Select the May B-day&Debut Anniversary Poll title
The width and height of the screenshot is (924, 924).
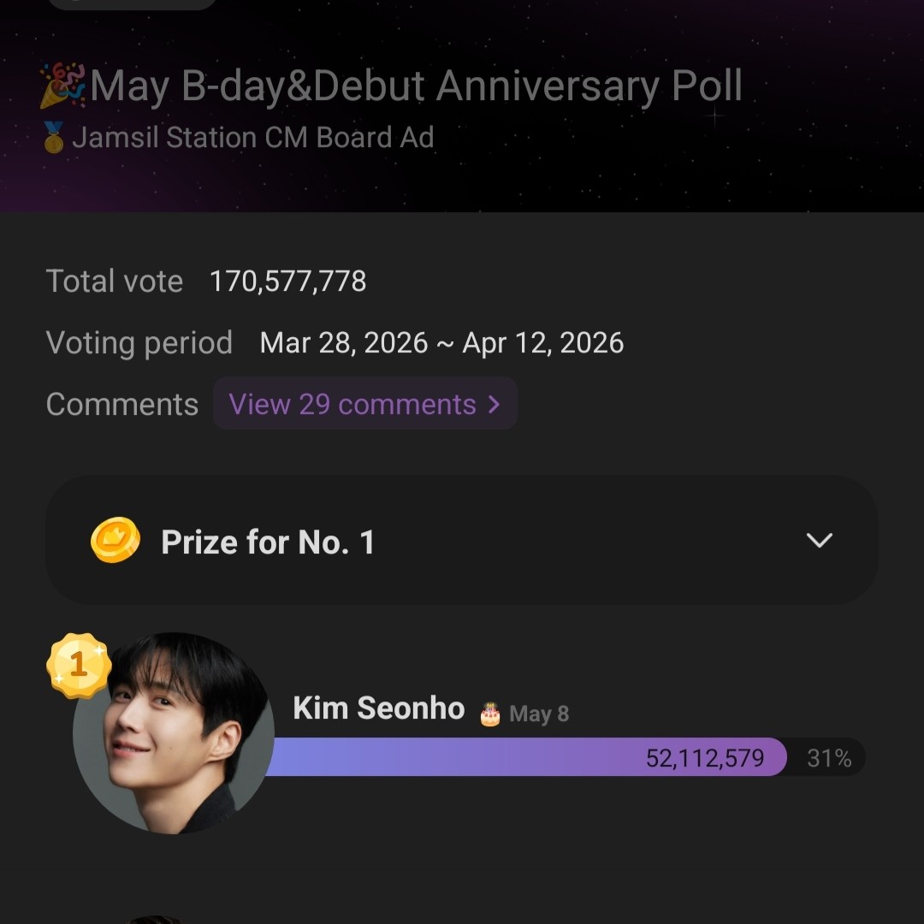click(416, 86)
